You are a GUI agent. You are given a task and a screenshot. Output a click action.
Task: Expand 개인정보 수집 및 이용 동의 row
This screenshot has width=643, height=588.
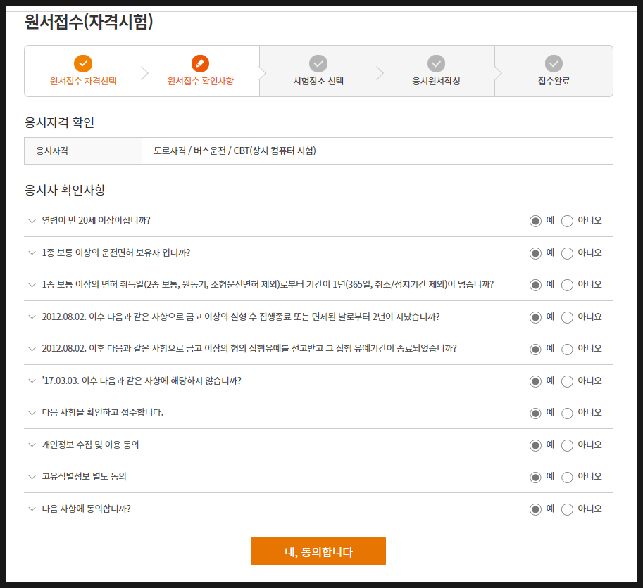32,445
